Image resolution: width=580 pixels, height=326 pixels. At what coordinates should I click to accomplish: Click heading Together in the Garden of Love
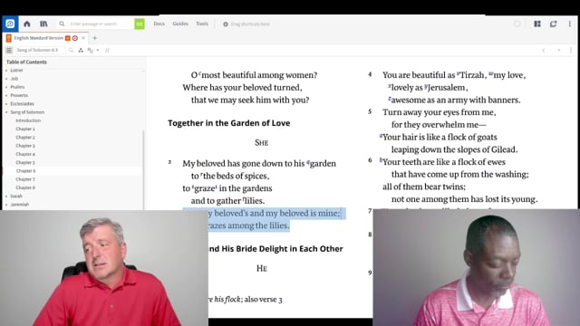(x=229, y=123)
